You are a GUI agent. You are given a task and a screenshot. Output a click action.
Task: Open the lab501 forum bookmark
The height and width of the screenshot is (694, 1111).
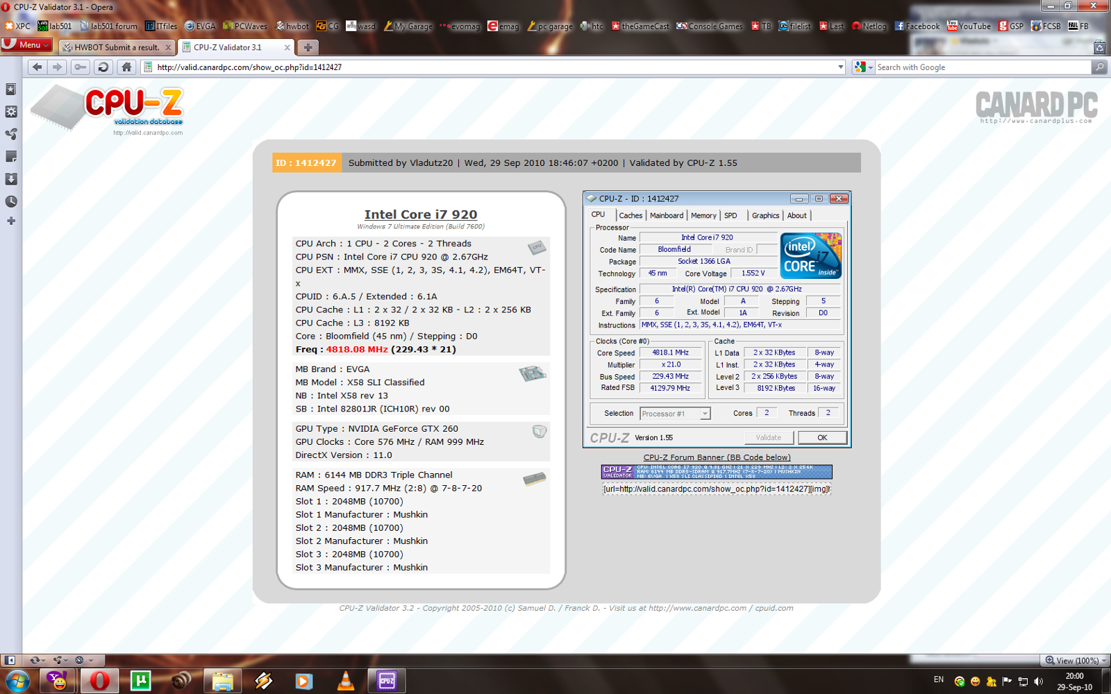108,26
